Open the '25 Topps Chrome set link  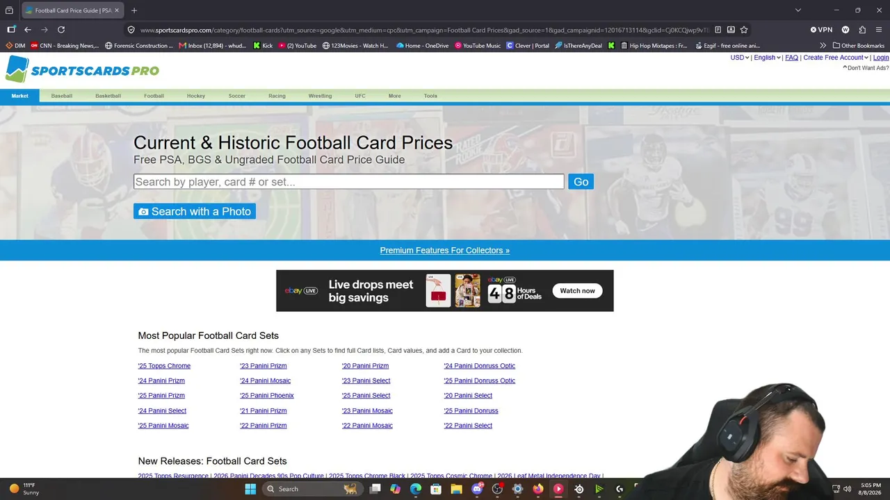click(164, 366)
